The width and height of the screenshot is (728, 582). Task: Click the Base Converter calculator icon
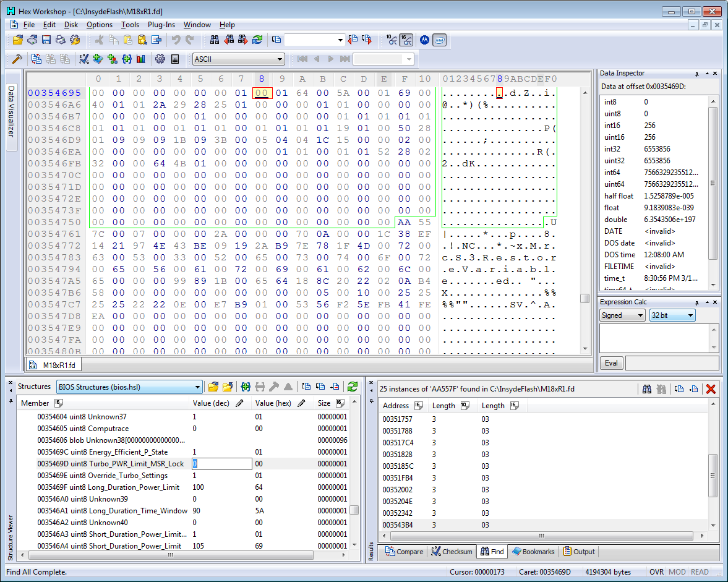coord(175,59)
